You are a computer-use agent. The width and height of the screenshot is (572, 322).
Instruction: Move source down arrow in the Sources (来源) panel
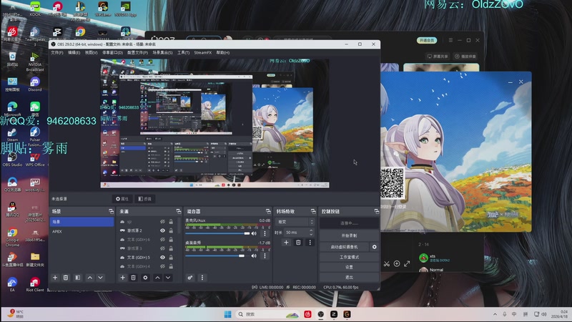click(168, 278)
